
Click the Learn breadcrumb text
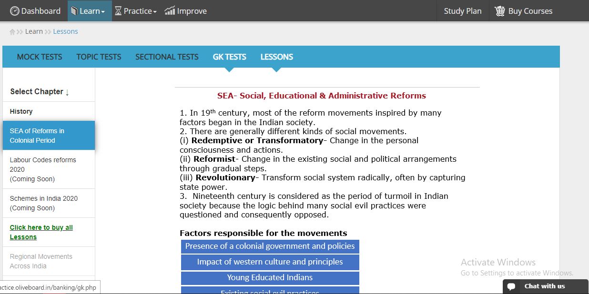[34, 31]
